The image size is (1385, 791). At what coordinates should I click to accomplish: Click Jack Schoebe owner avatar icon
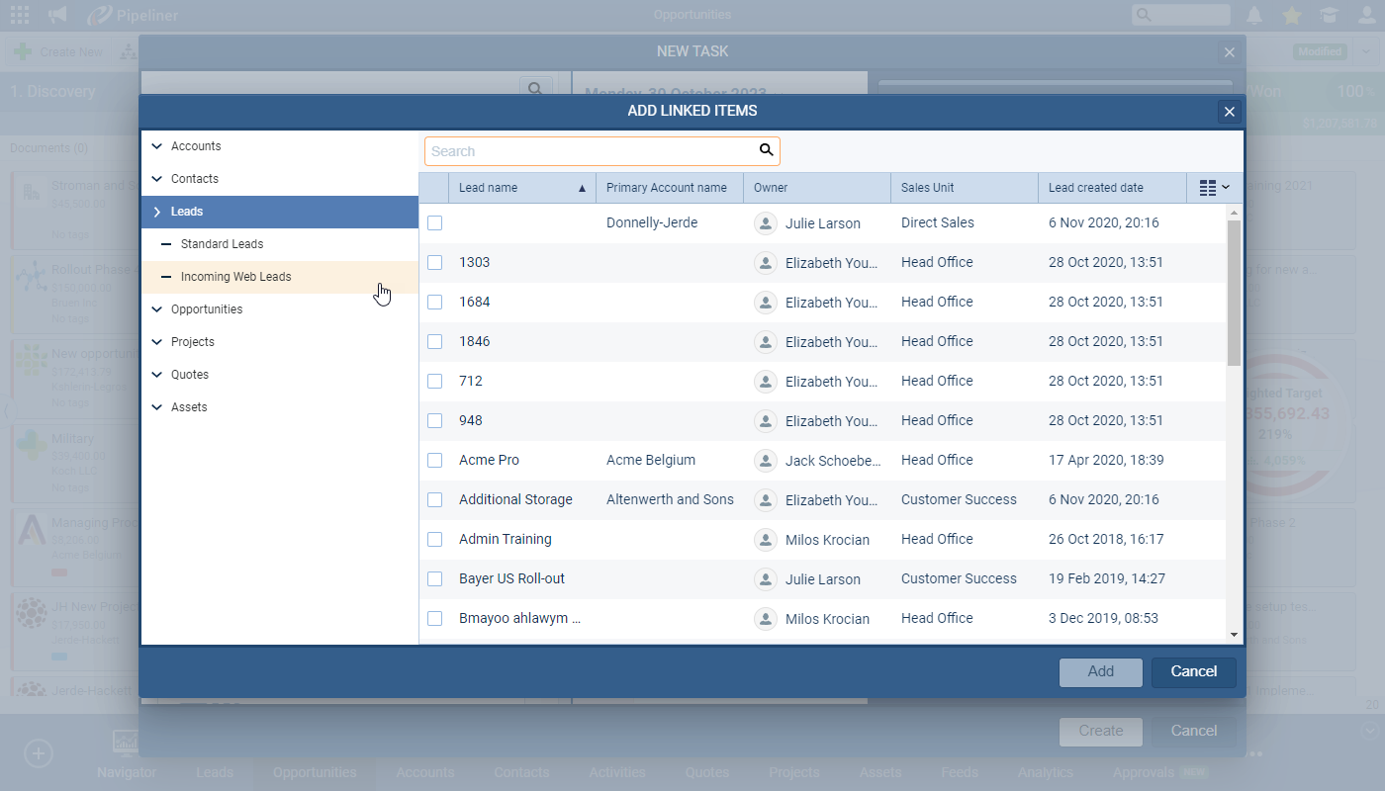(x=765, y=461)
